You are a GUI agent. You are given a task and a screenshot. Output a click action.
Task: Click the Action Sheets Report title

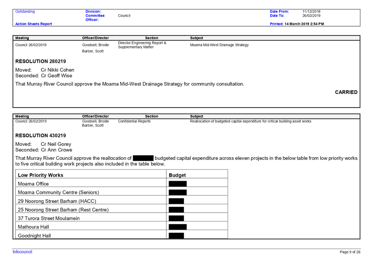pyautogui.click(x=33, y=24)
